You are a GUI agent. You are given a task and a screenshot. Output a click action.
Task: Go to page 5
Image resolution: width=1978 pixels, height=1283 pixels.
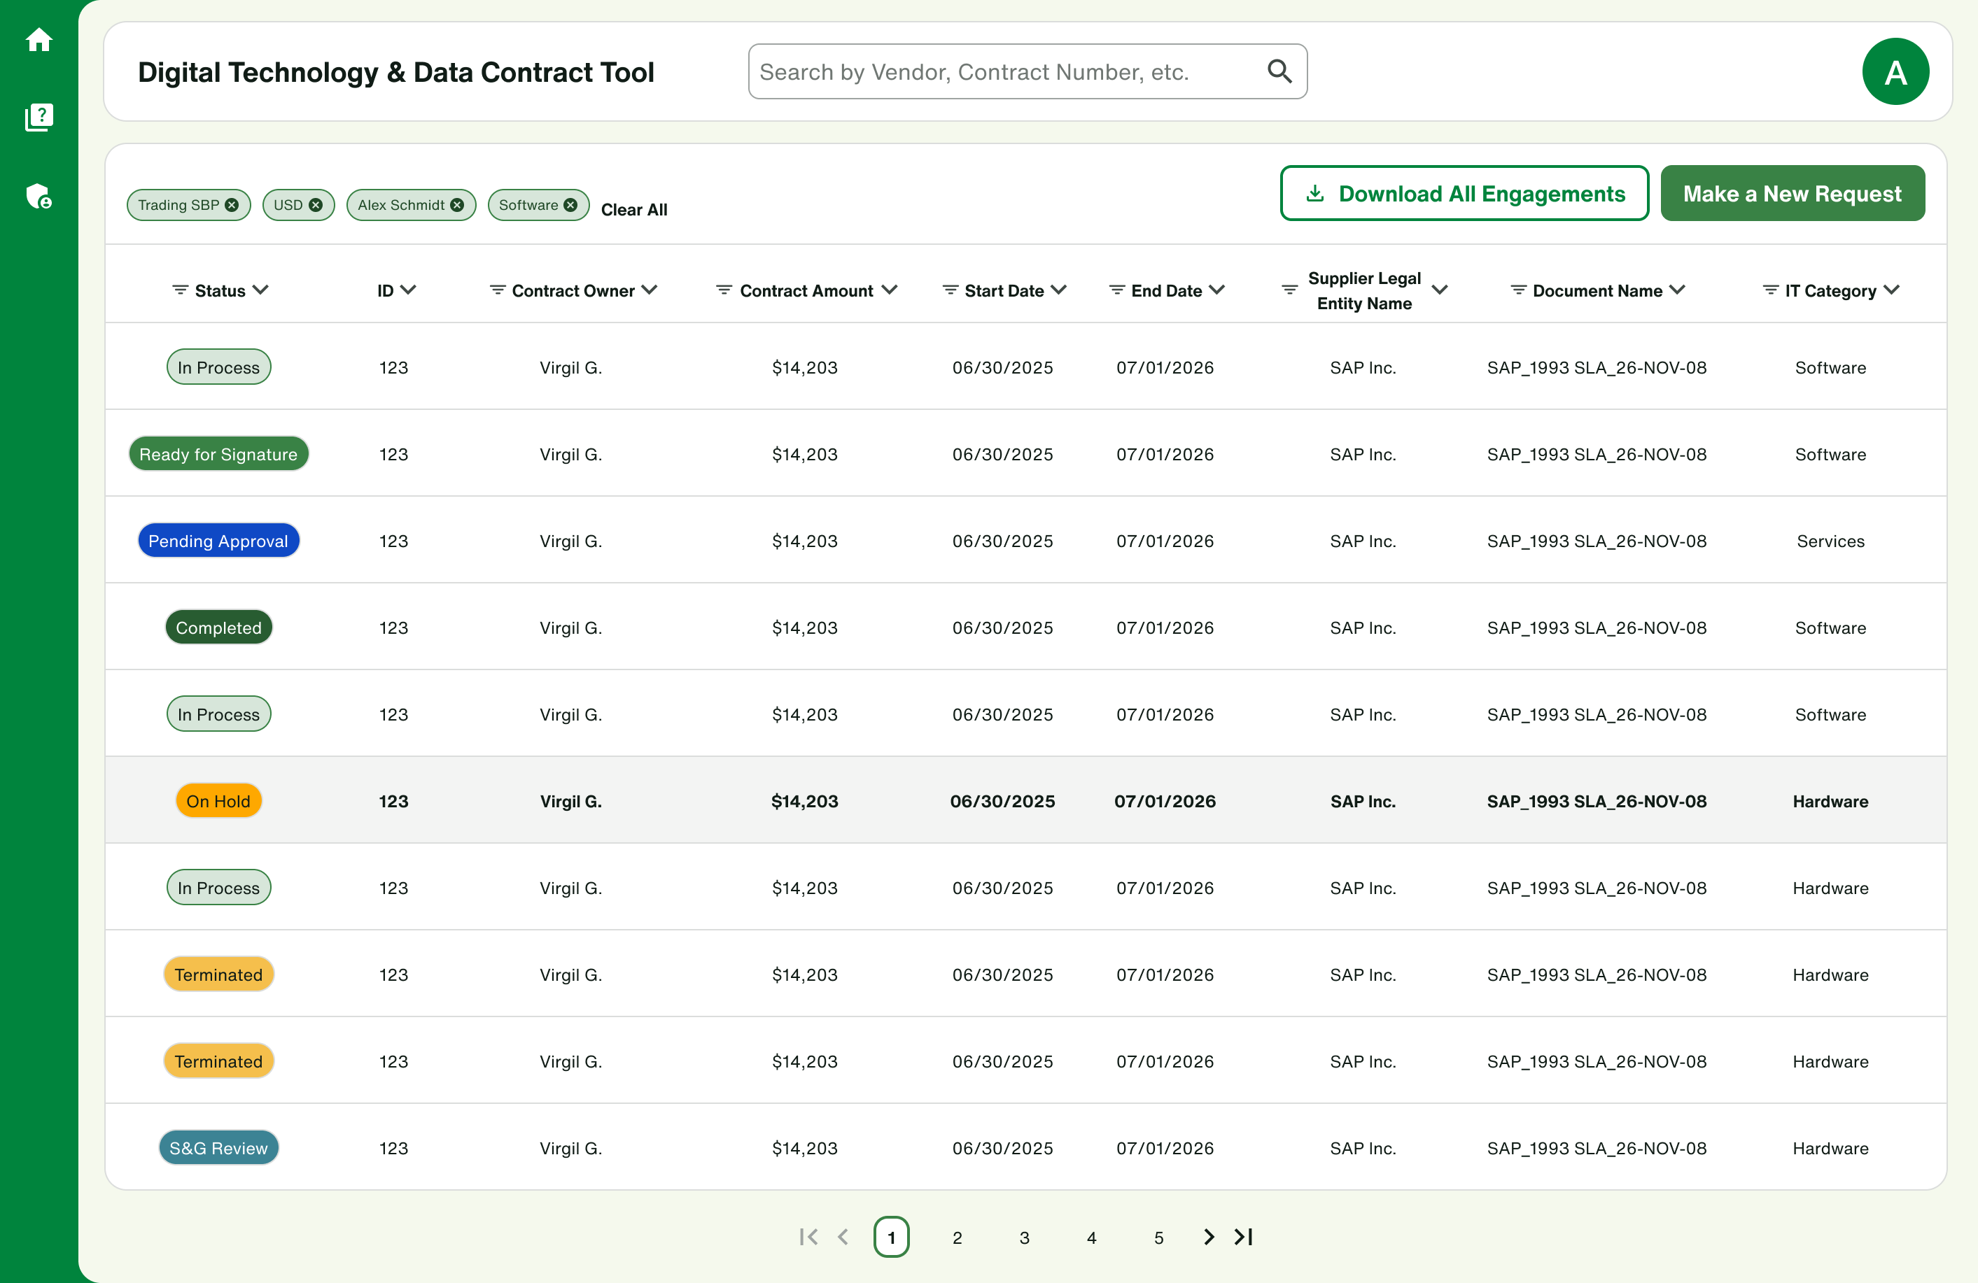tap(1158, 1238)
